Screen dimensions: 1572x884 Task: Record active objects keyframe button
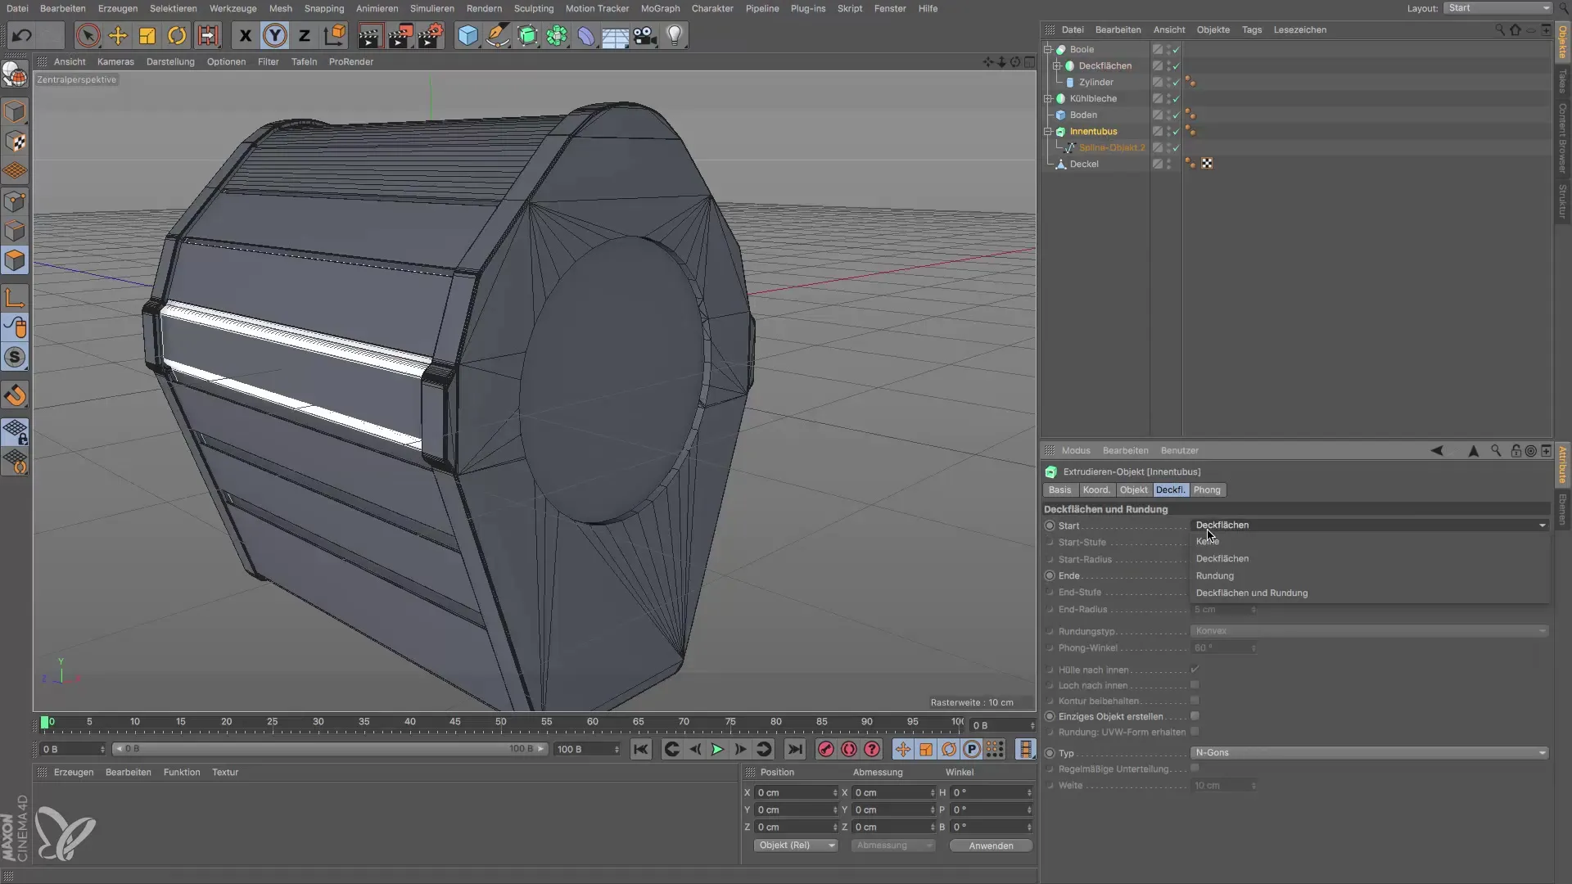click(x=825, y=749)
